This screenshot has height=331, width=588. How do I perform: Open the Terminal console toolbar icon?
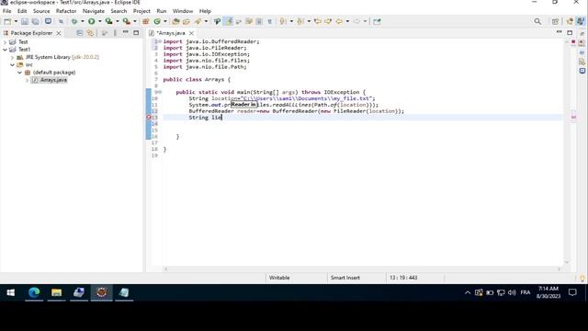tap(48, 21)
